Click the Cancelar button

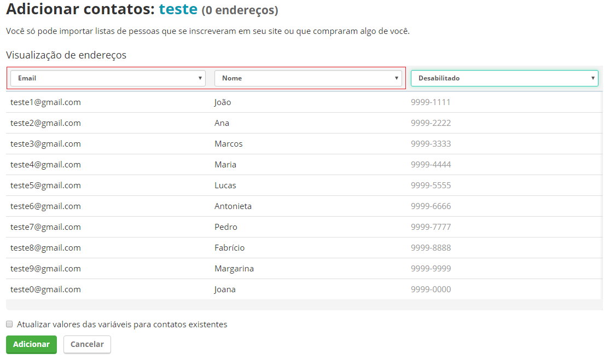(87, 344)
